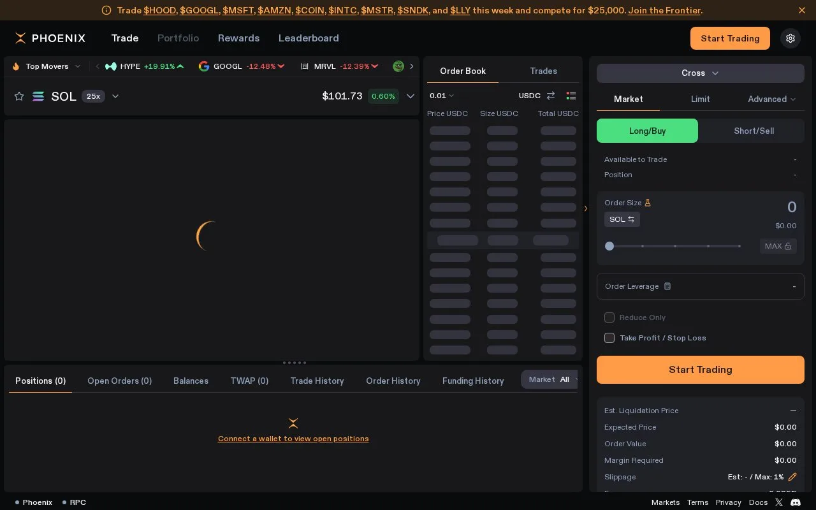
Task: Open the SOL market selector dropdown
Action: click(115, 96)
